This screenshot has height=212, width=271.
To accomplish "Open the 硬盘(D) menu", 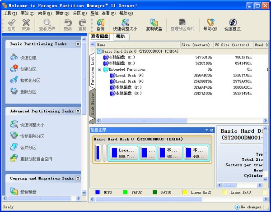I will coord(62,14).
